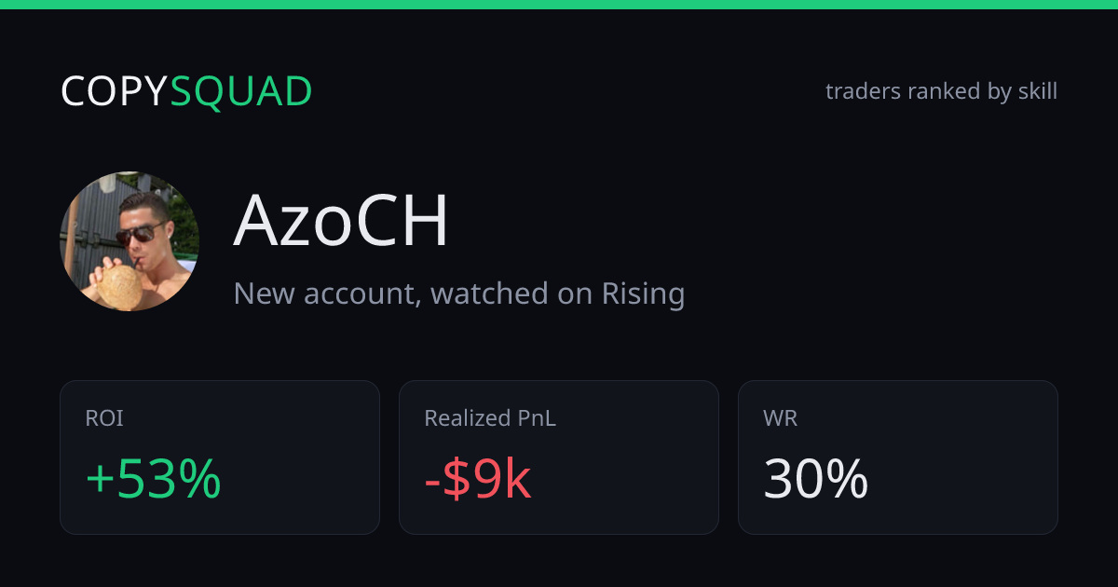The height and width of the screenshot is (587, 1118).
Task: Click the green bar at top edge
Action: pyautogui.click(x=559, y=5)
